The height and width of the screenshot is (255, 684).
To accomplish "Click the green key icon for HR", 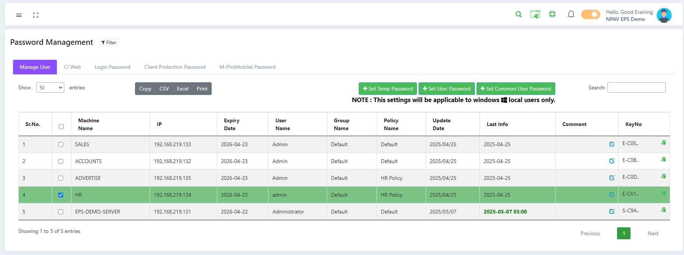I will point(663,193).
